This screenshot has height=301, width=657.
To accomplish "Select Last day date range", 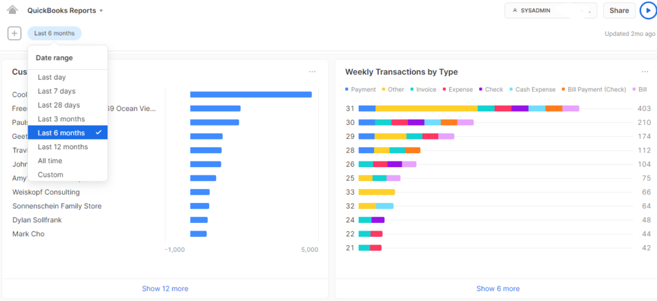I will [68, 77].
